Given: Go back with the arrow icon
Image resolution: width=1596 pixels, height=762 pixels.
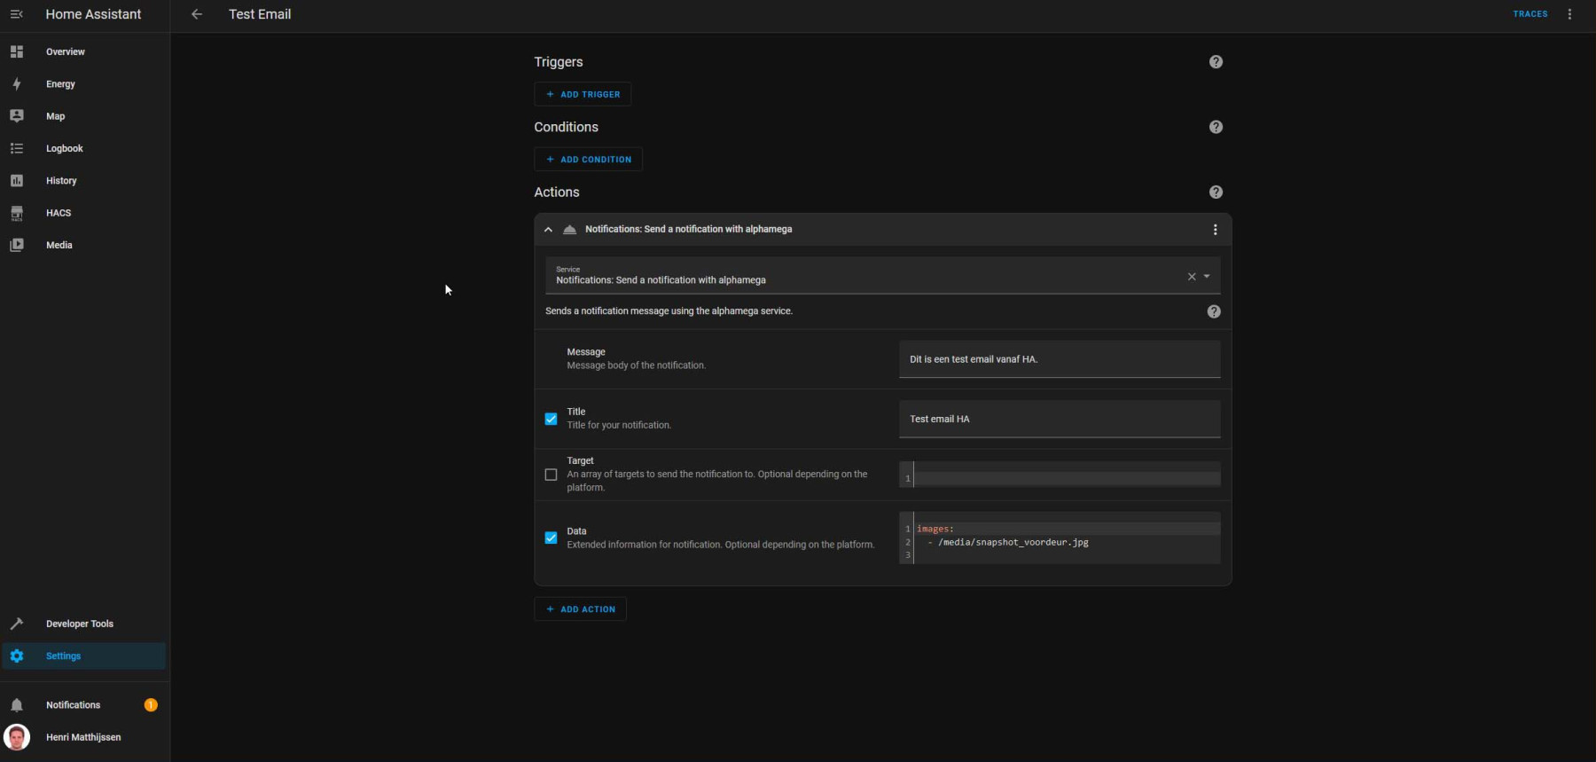Looking at the screenshot, I should tap(197, 14).
